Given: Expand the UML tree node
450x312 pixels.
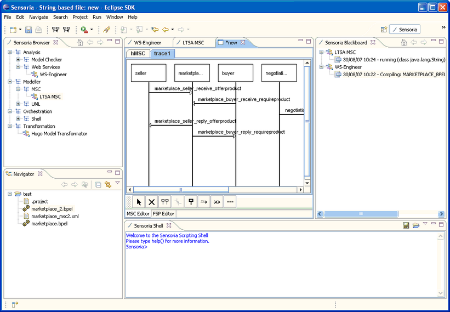Looking at the screenshot, I should (18, 104).
